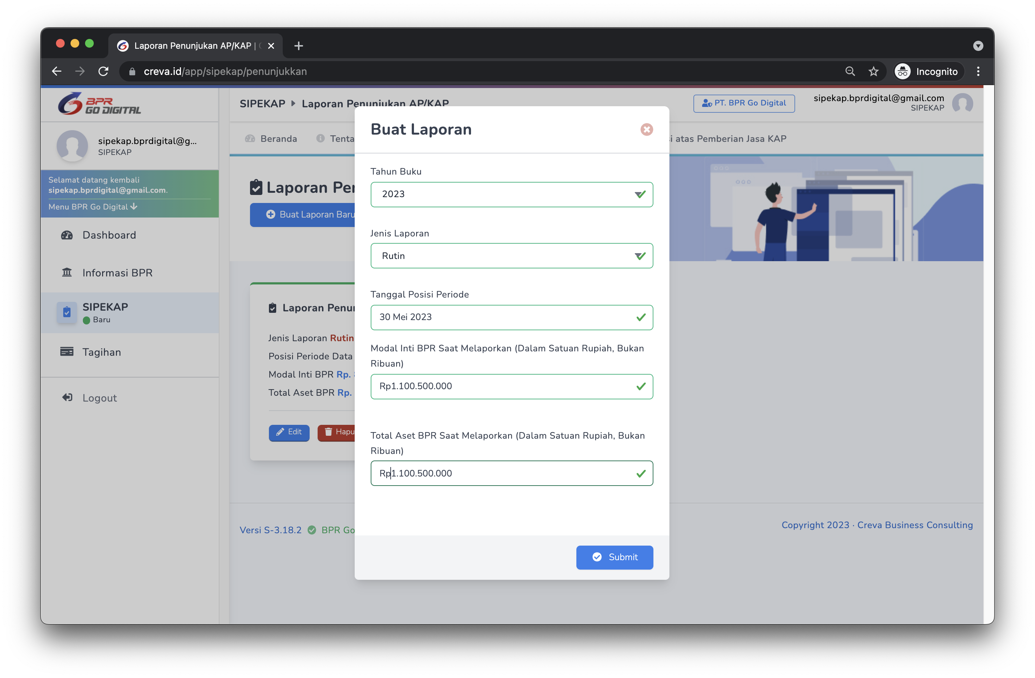
Task: Switch to the Beranda tab
Action: click(x=271, y=139)
